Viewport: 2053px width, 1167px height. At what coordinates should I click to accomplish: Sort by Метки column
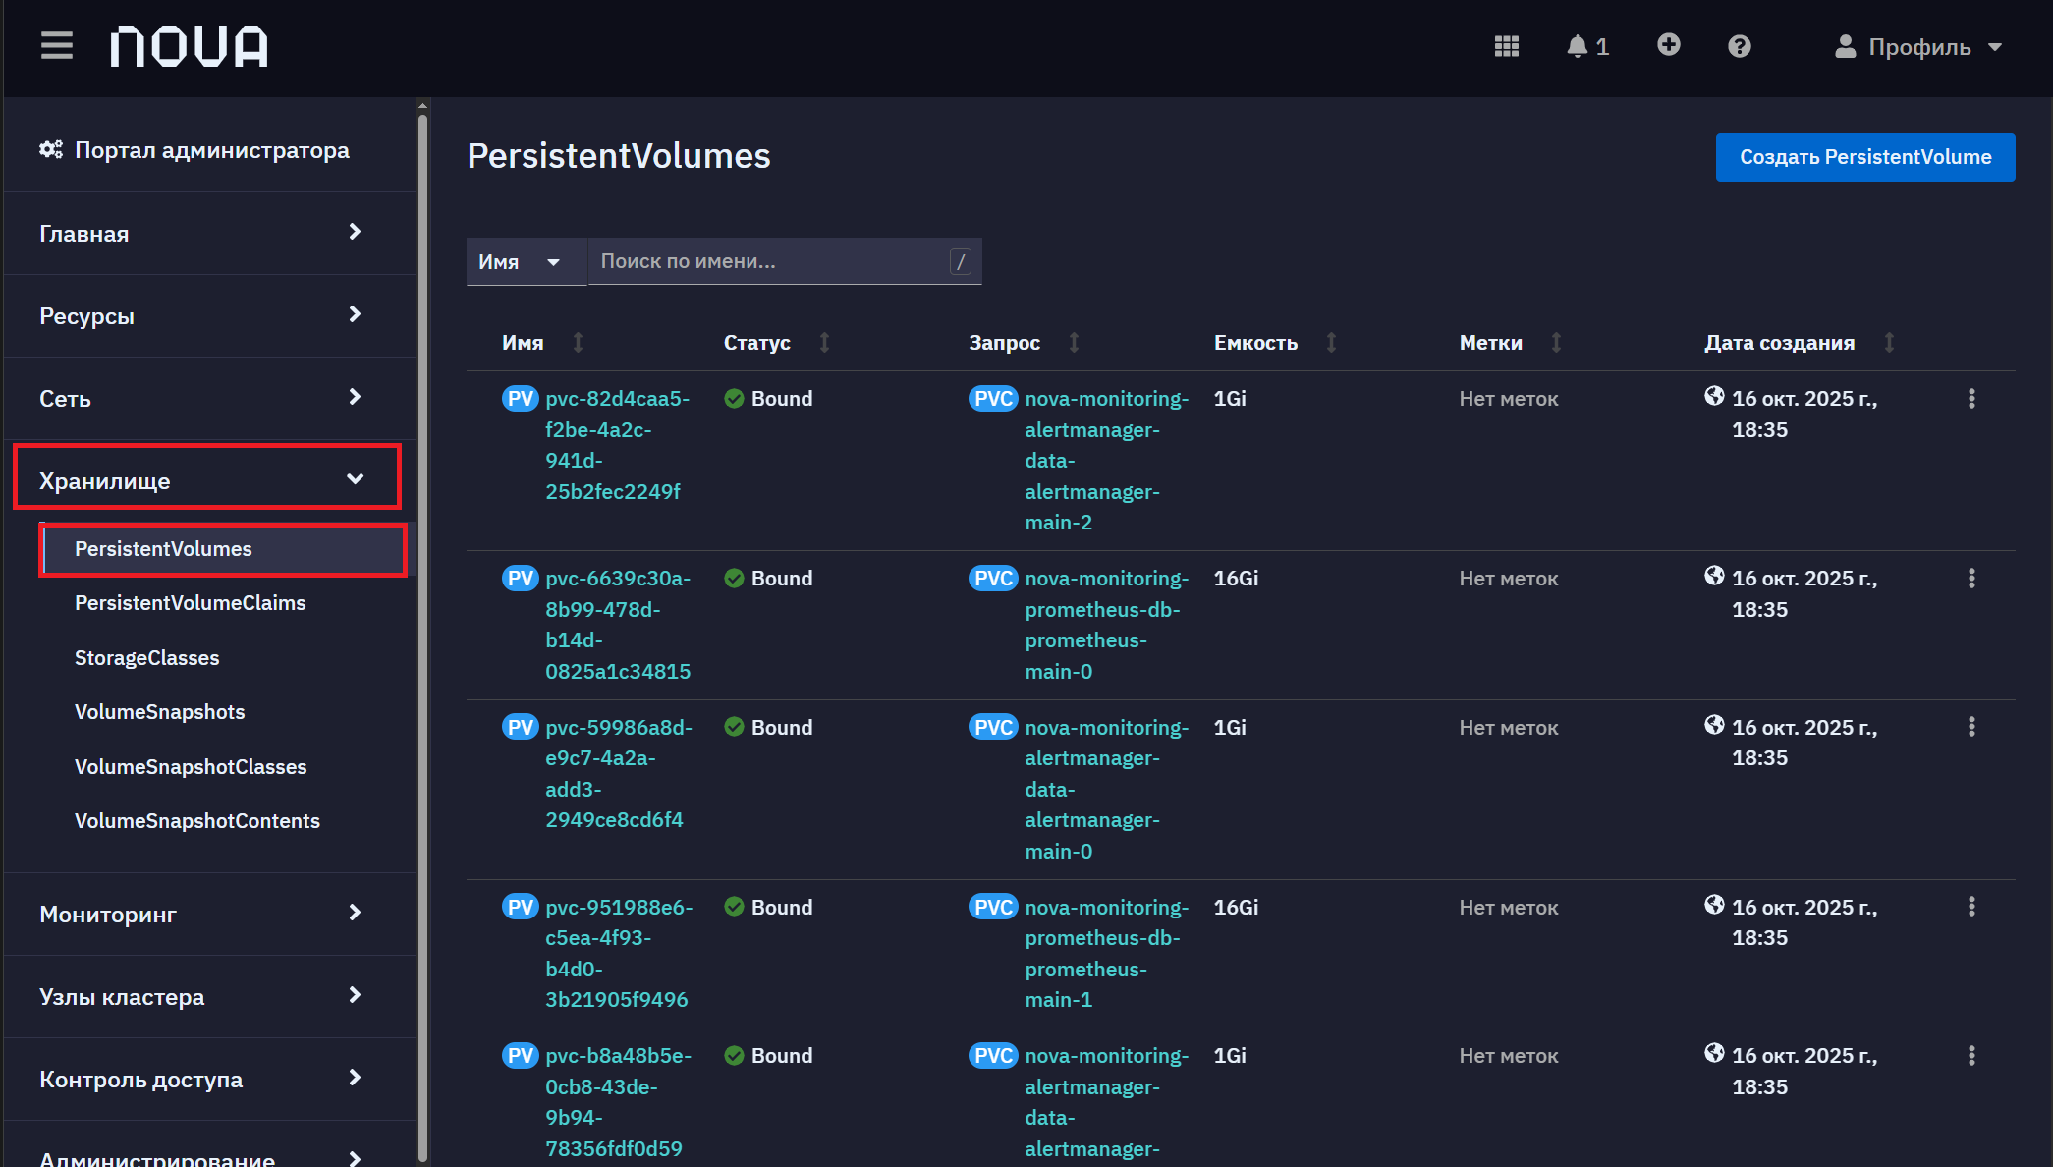[x=1510, y=343]
